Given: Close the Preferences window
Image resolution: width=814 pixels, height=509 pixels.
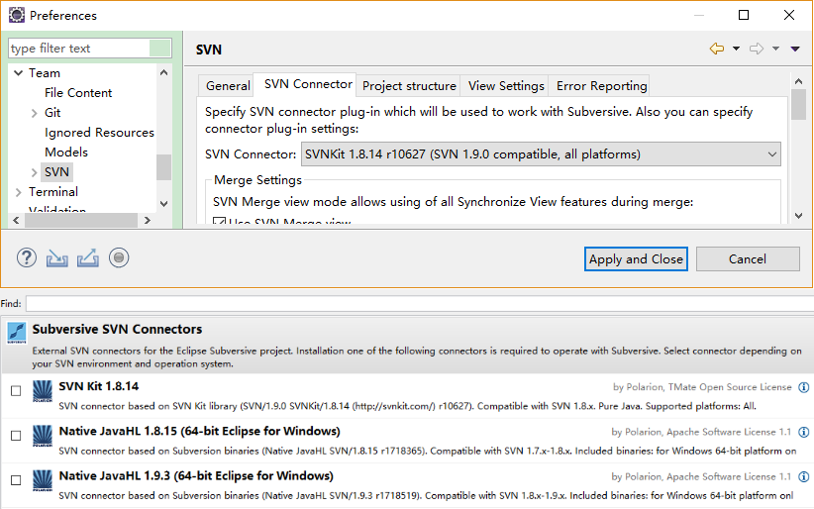Looking at the screenshot, I should click(x=789, y=15).
